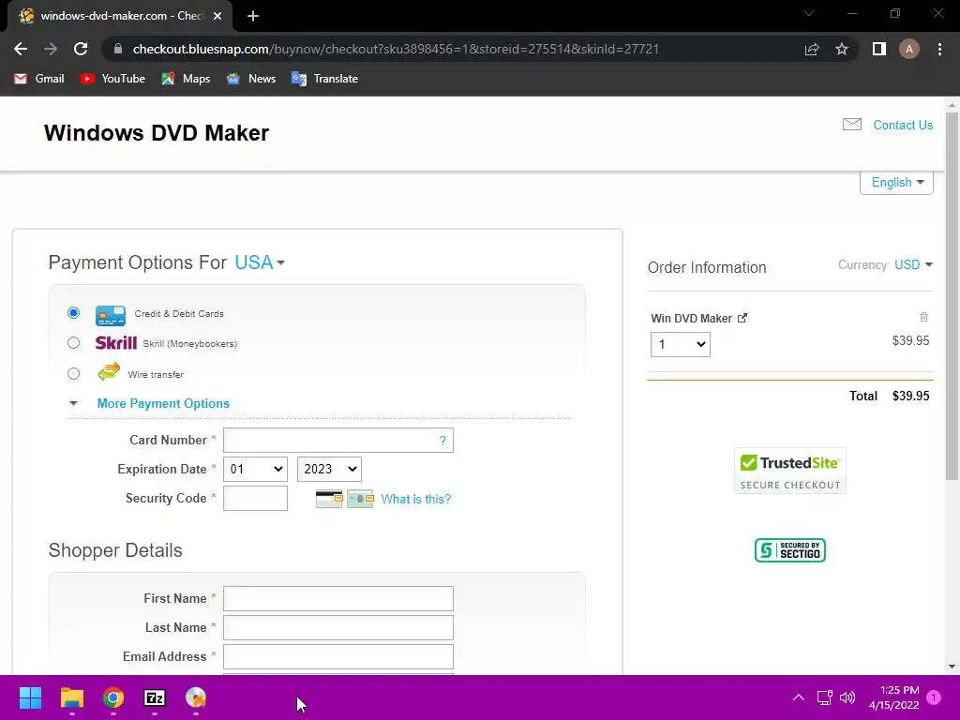Click the card front security code image
Viewport: 960px width, 720px height.
[360, 499]
